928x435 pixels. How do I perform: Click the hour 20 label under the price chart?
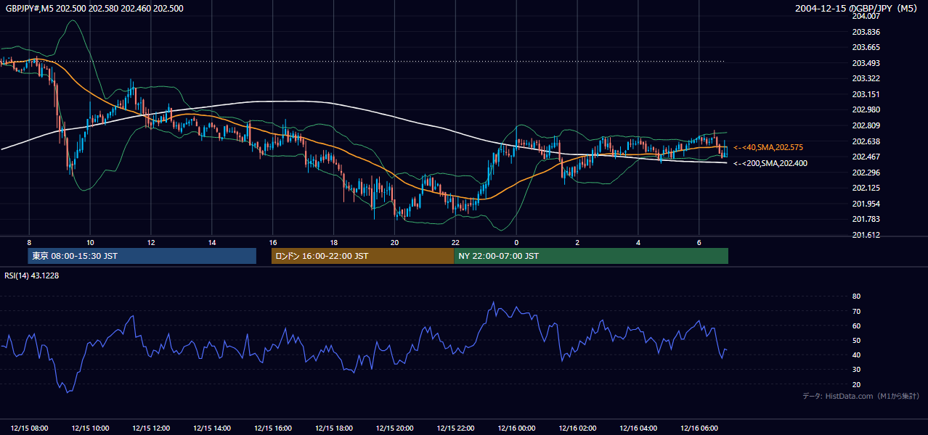394,242
